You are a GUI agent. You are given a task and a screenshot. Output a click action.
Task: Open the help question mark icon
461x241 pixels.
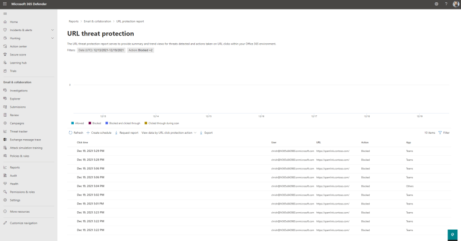point(446,4)
